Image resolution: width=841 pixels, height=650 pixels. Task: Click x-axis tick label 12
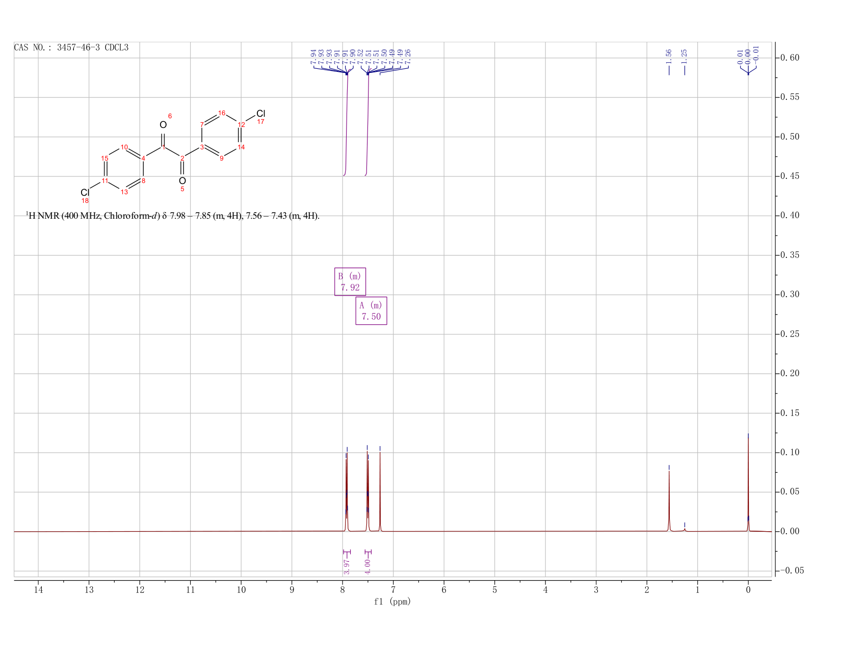point(140,590)
